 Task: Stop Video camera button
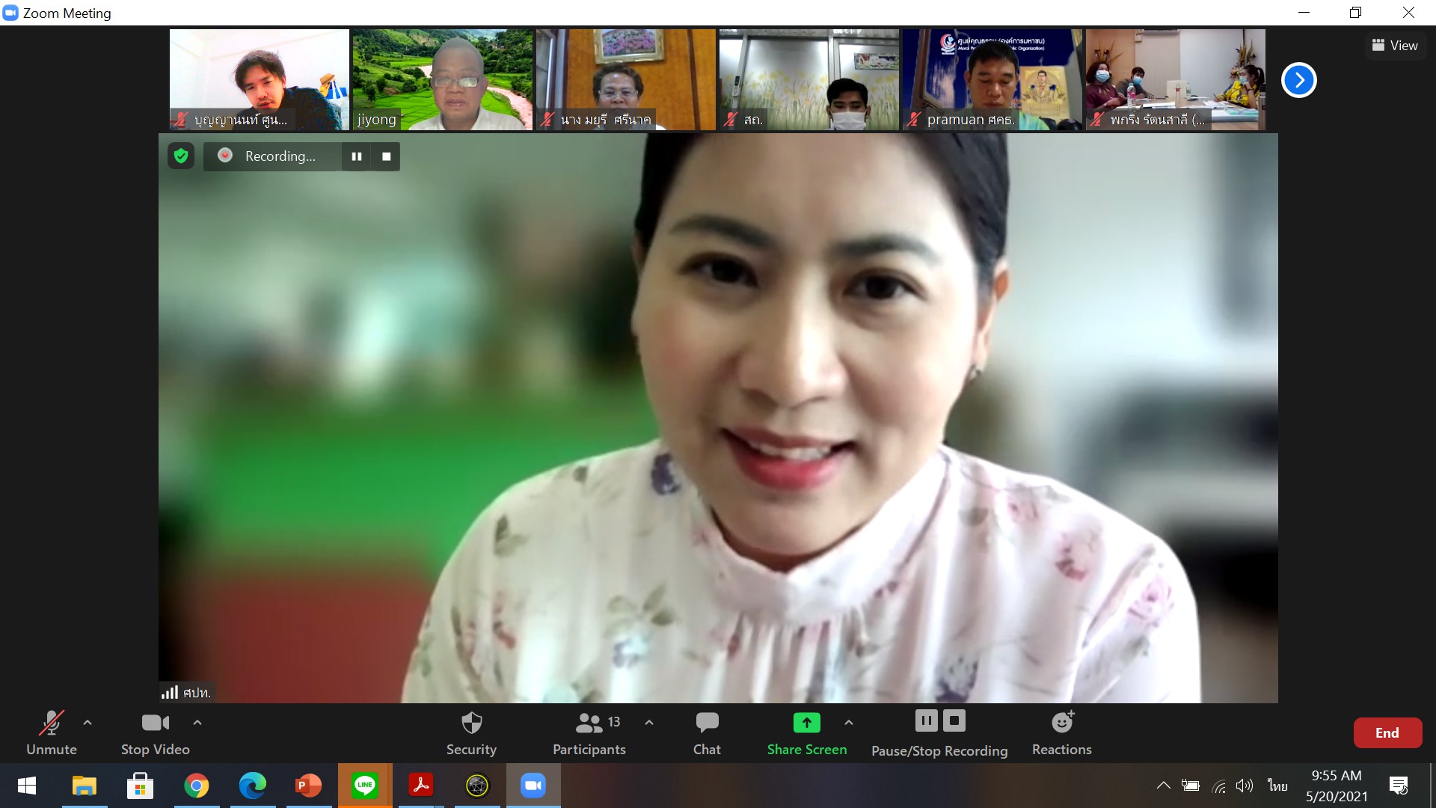[155, 733]
